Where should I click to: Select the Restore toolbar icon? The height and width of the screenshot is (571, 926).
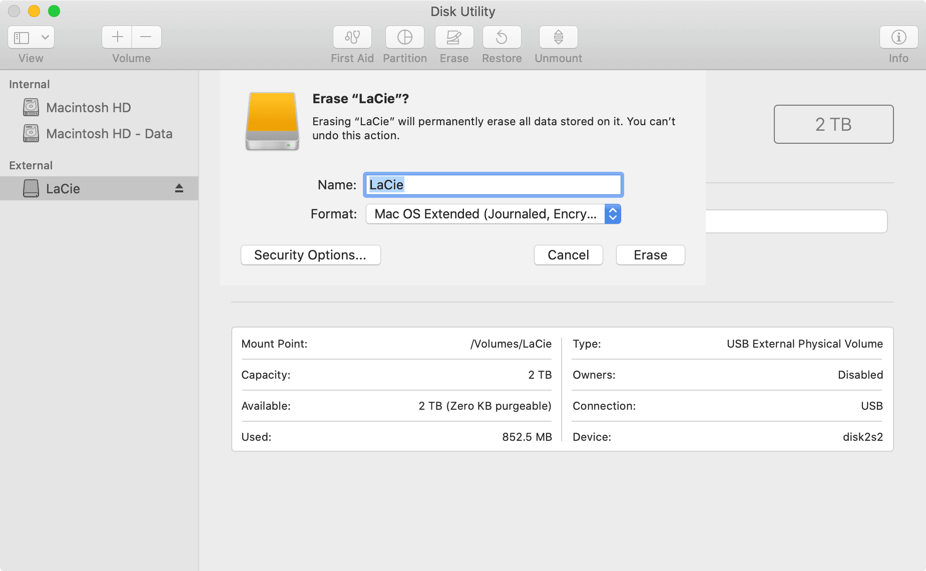click(502, 37)
